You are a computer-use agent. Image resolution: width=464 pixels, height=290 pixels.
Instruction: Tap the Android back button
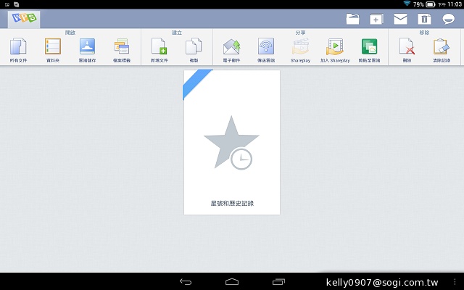click(x=186, y=282)
